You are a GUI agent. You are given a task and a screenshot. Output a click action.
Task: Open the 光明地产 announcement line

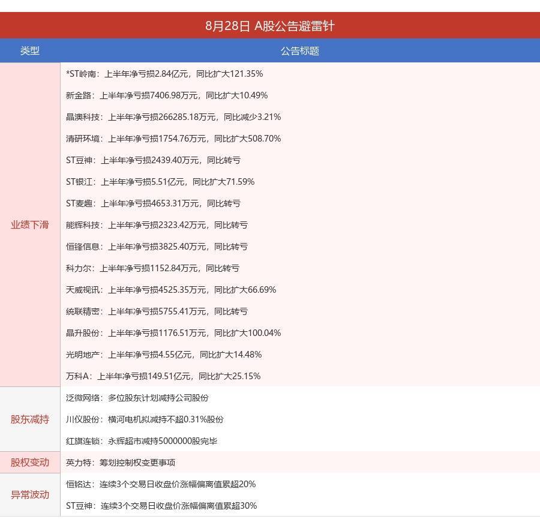click(x=164, y=355)
